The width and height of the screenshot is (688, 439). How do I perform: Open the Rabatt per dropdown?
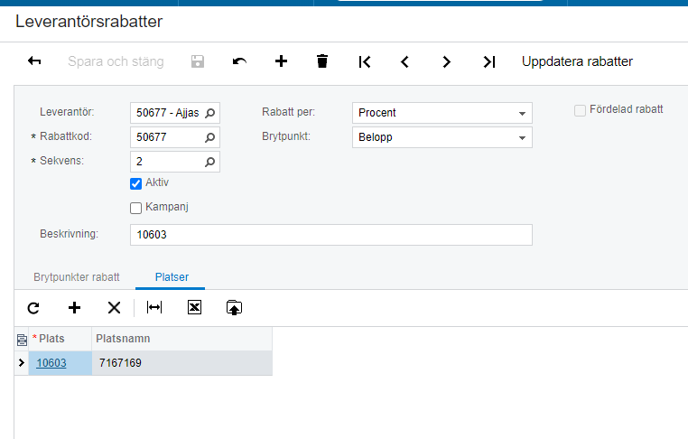click(x=442, y=113)
